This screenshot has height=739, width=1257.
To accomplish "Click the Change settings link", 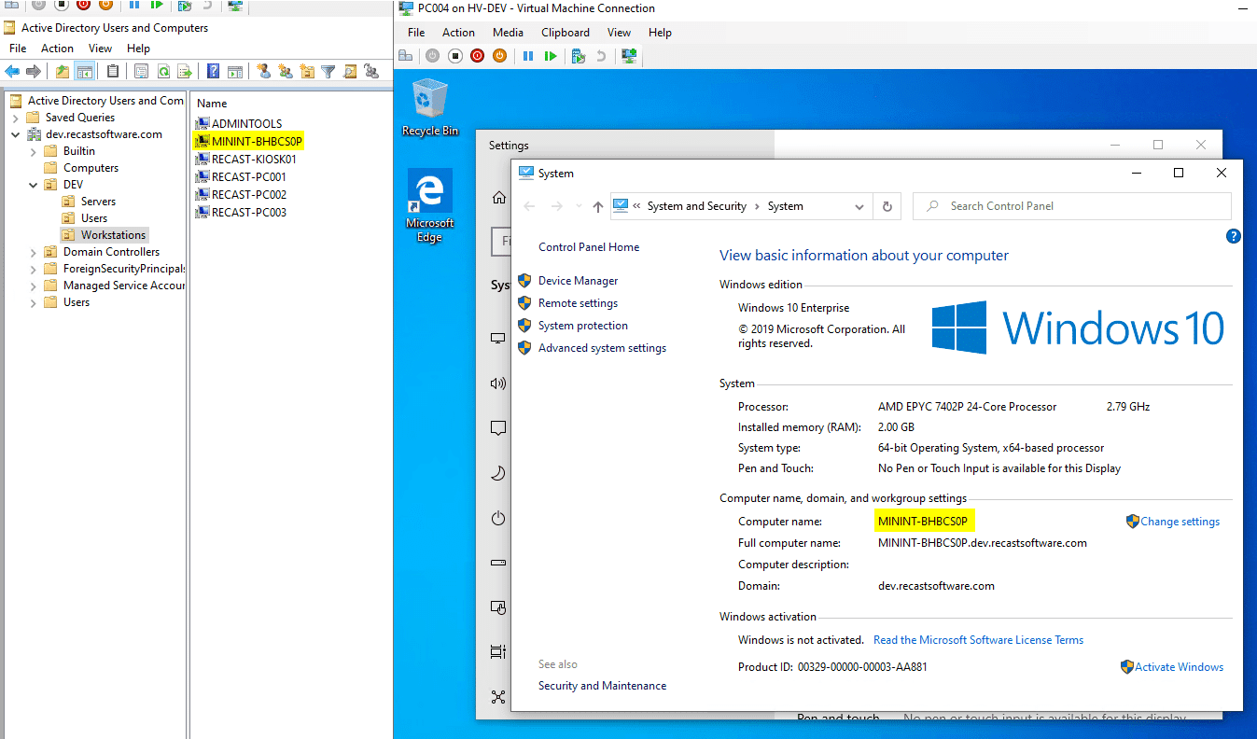I will coord(1180,521).
